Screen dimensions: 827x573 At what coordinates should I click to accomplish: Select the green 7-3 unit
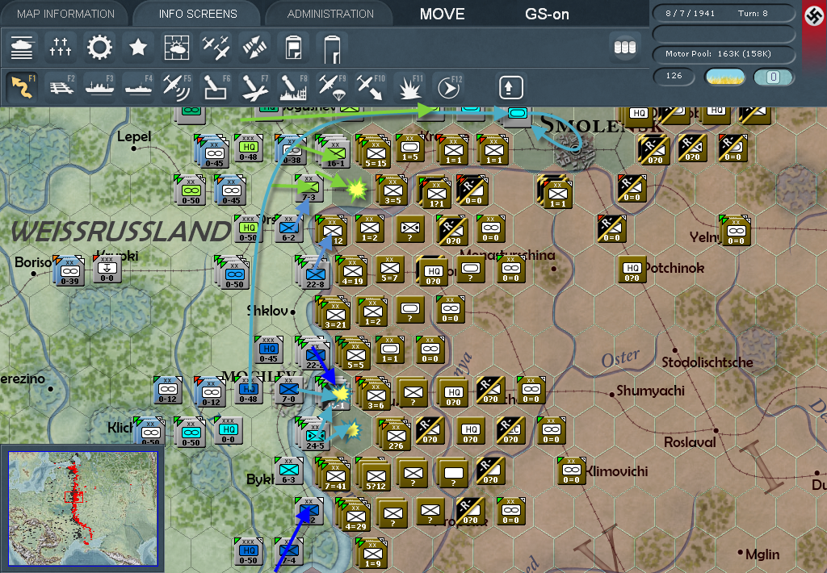(308, 188)
